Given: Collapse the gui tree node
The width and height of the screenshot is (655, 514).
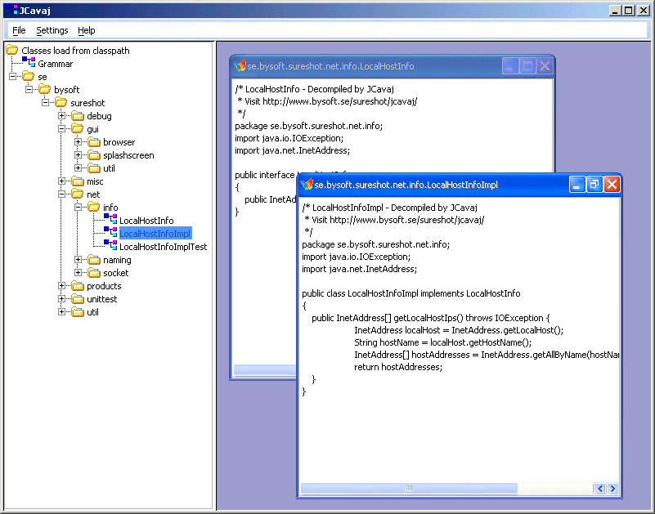Looking at the screenshot, I should coord(61,128).
